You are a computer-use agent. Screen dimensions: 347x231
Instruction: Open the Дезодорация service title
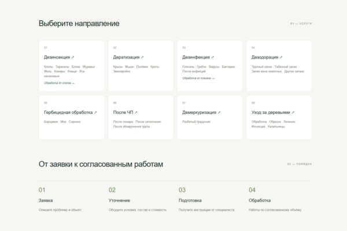pyautogui.click(x=265, y=57)
